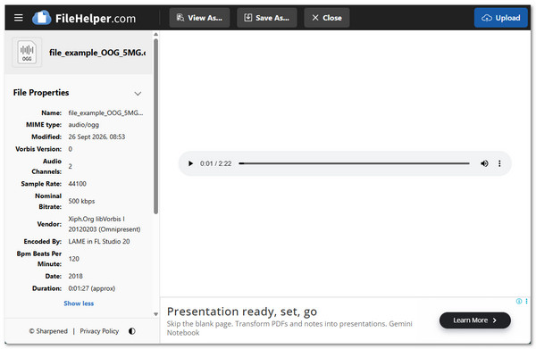Click the sidebar scroll up arrow
536x349 pixels.
point(155,35)
